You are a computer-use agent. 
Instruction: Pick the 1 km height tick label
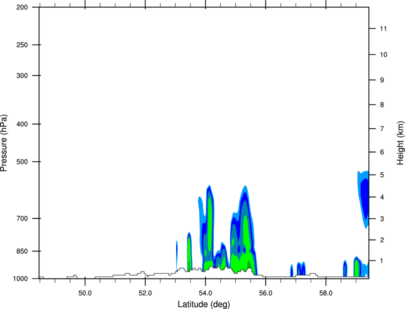point(382,261)
